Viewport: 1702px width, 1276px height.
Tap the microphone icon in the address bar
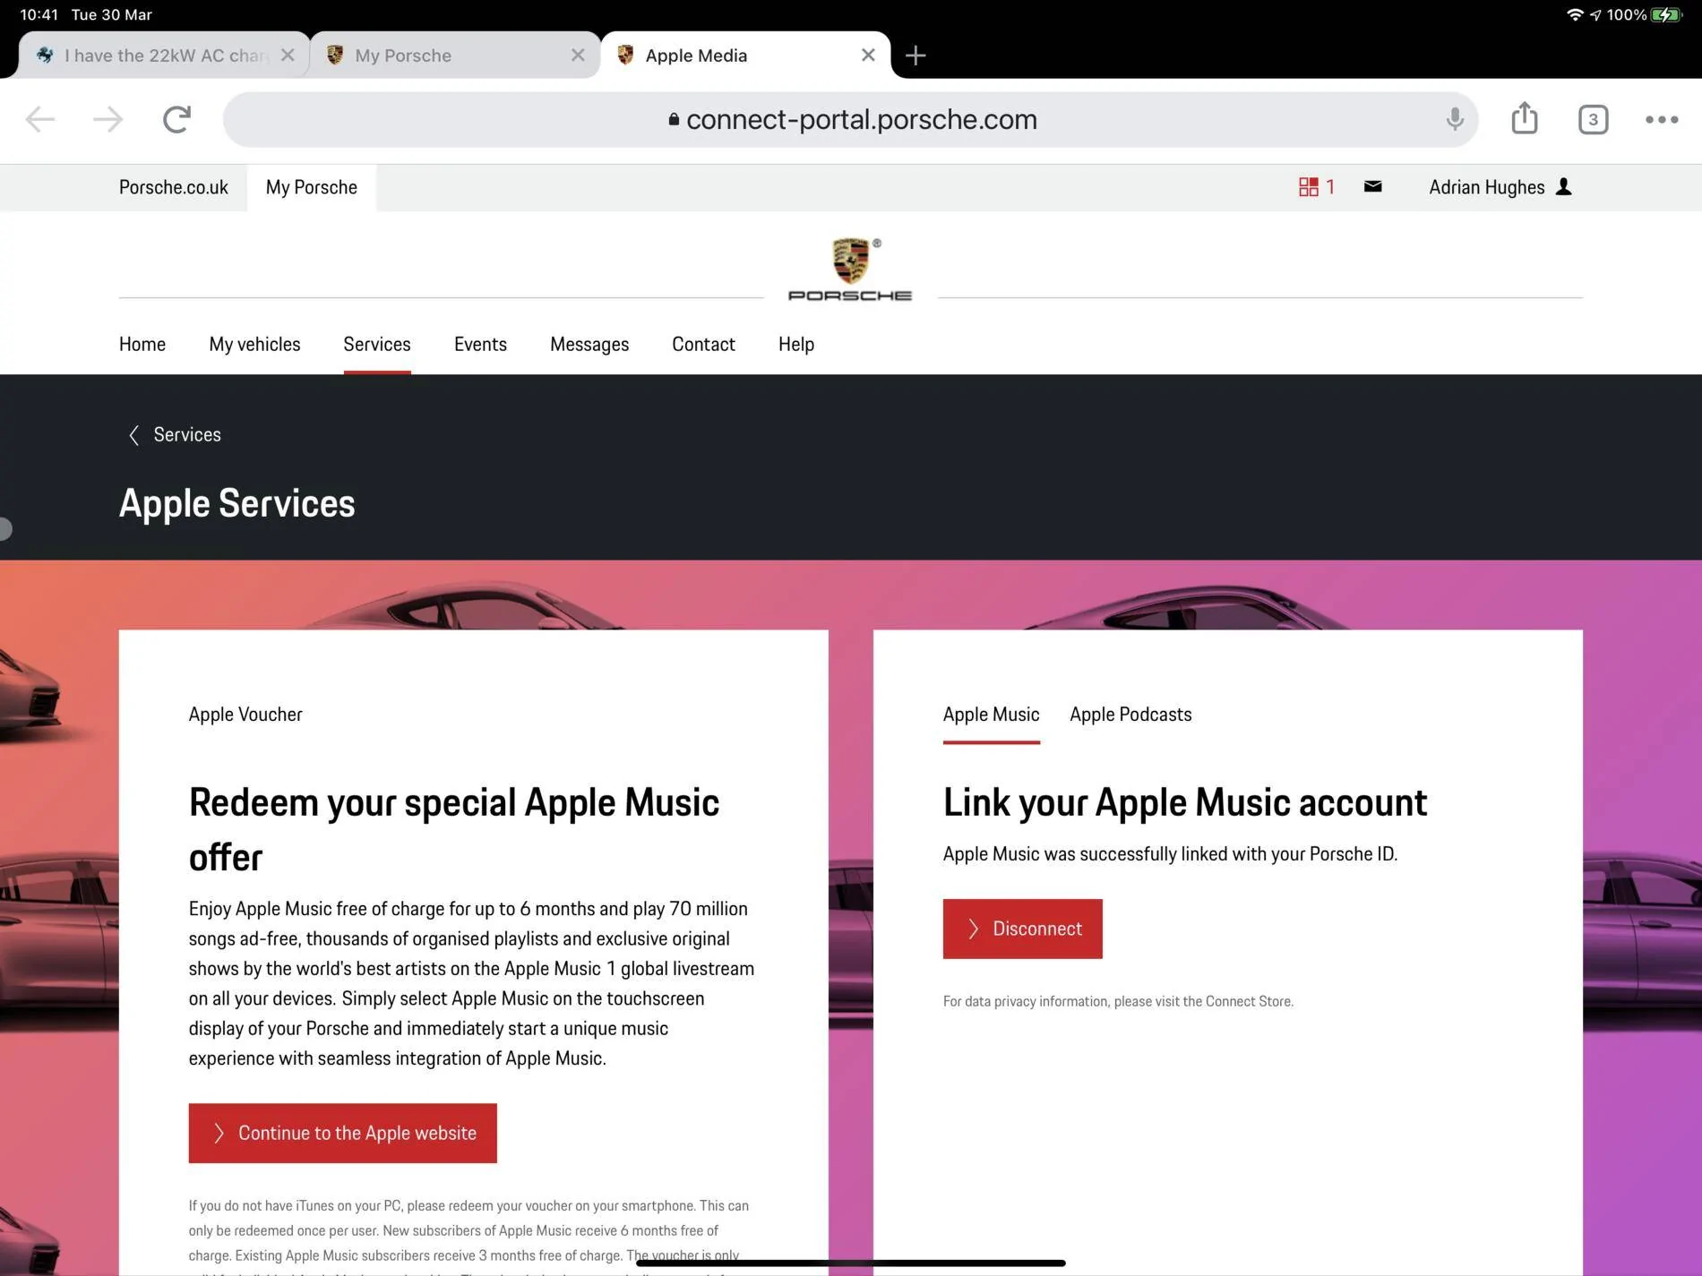pyautogui.click(x=1455, y=119)
